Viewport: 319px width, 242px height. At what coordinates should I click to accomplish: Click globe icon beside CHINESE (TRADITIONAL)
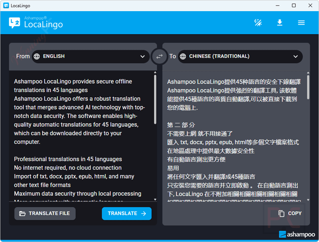click(x=183, y=56)
